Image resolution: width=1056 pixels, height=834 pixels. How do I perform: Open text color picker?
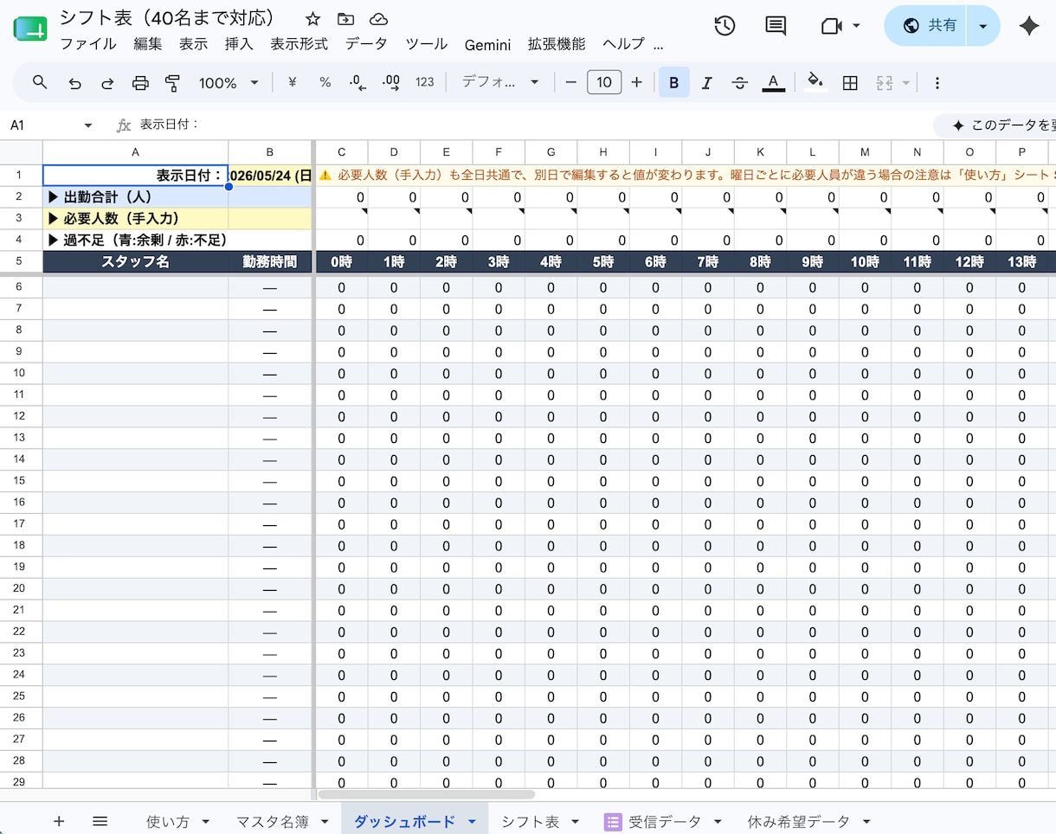pos(773,82)
